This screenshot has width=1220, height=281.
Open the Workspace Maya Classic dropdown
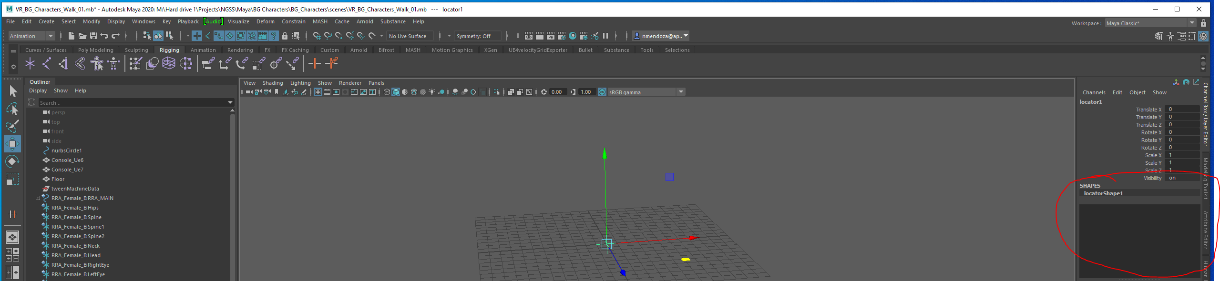click(x=1150, y=23)
